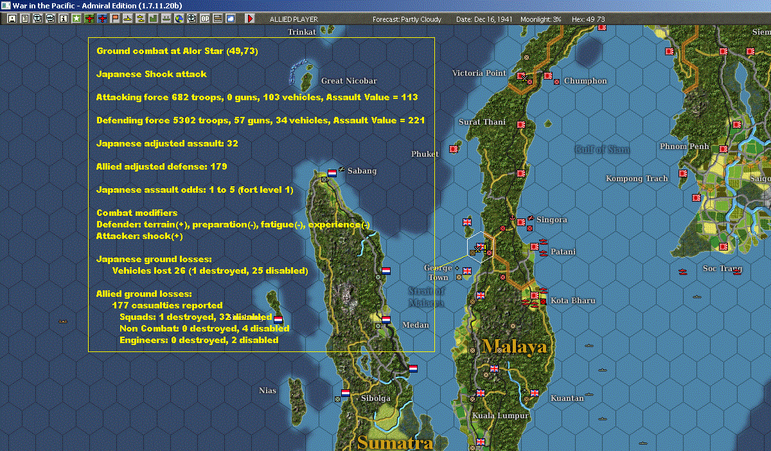
Task: Click the 'Malaya' region label
Action: pyautogui.click(x=515, y=348)
